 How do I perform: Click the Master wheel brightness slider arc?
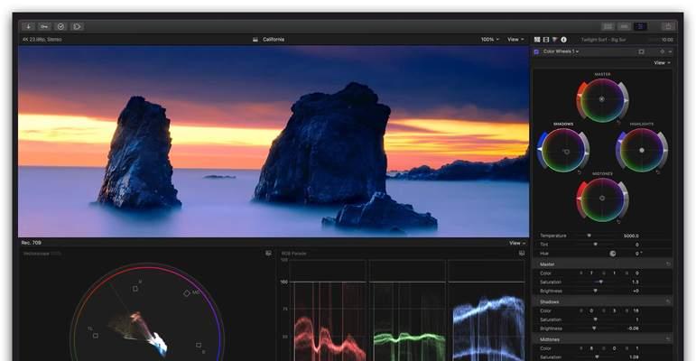[x=625, y=99]
